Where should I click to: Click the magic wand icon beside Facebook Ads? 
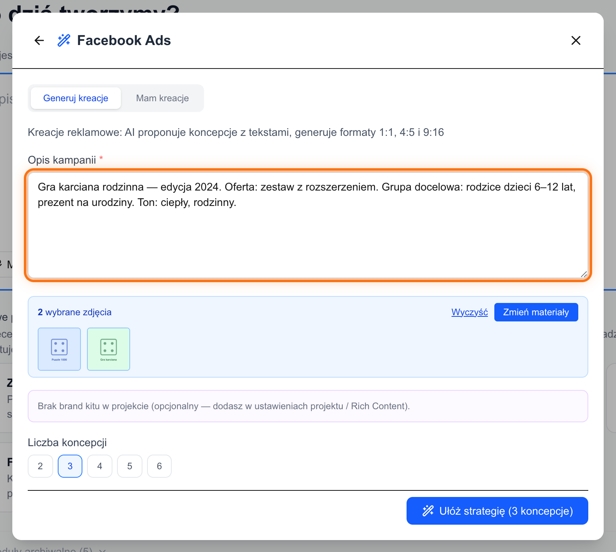64,40
